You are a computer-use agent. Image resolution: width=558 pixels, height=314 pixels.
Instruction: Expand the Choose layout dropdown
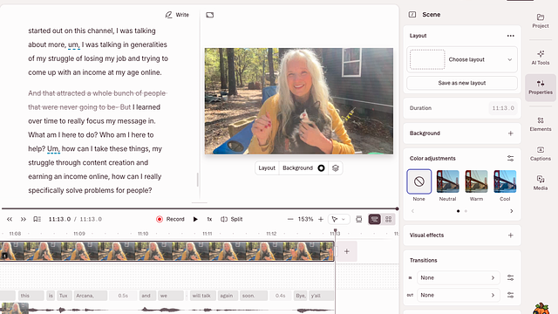(462, 59)
